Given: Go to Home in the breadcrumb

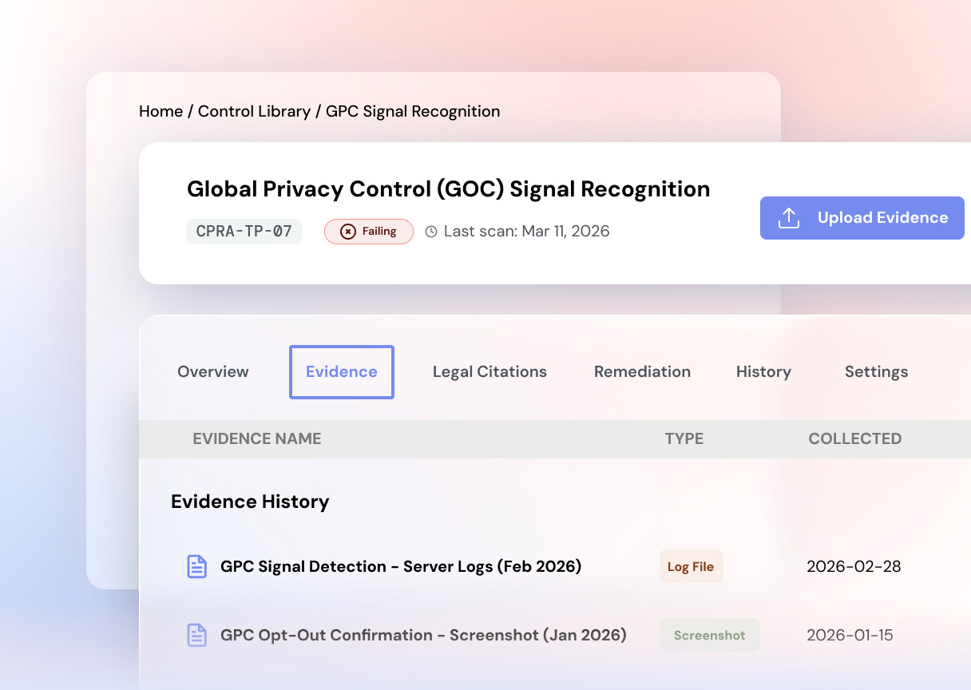Looking at the screenshot, I should click(161, 111).
